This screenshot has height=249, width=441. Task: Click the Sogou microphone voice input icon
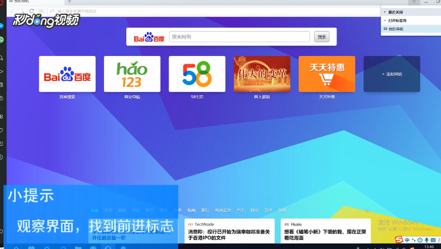(x=427, y=240)
